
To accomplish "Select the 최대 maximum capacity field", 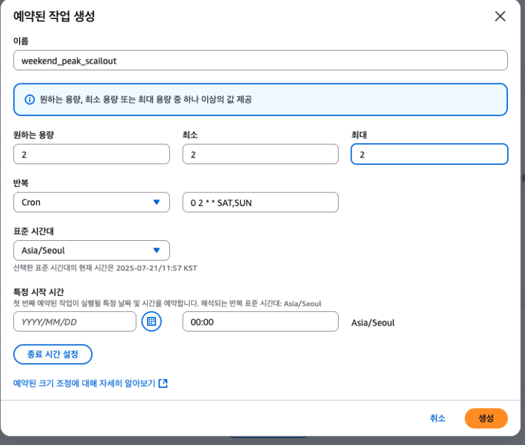I will coord(429,154).
